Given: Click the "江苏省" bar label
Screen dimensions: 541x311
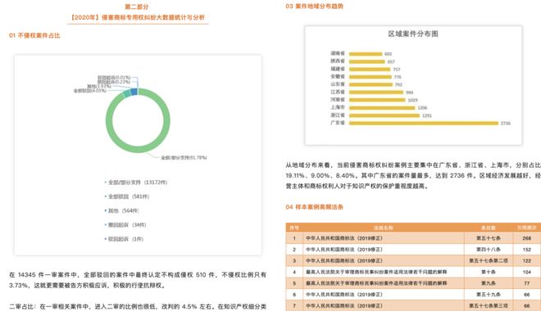Looking at the screenshot, I should click(338, 92).
